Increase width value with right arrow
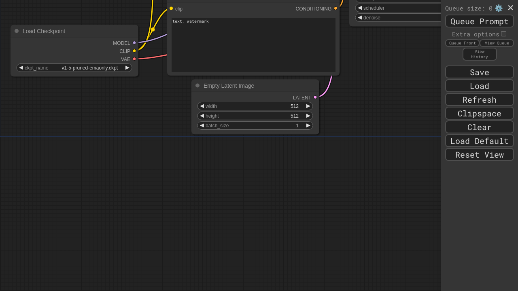This screenshot has width=518, height=291. (x=308, y=106)
